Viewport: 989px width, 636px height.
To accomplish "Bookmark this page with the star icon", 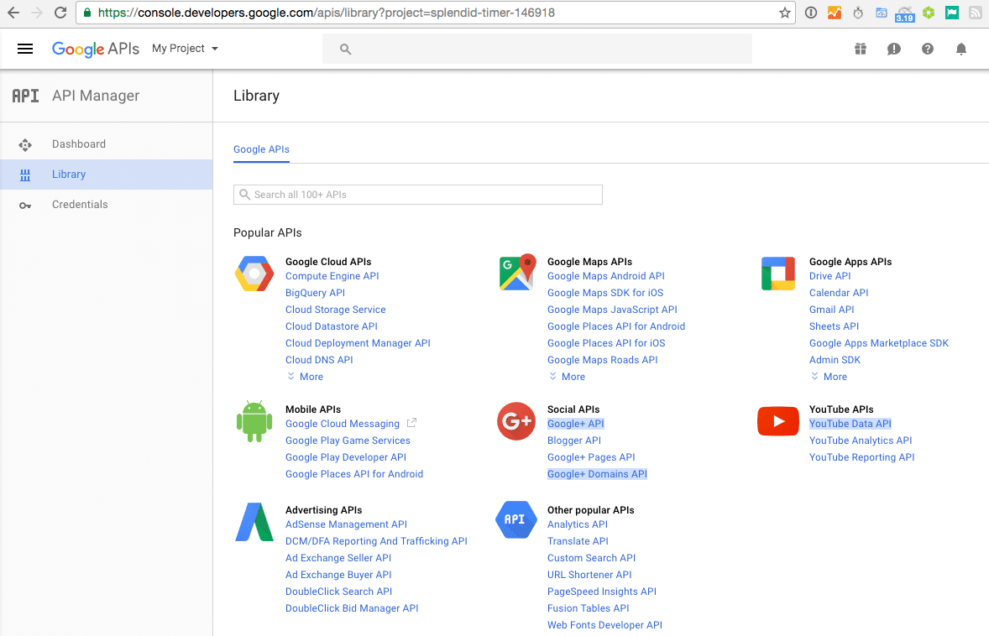I will [785, 13].
